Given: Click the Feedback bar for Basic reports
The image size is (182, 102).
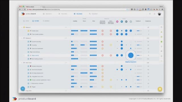Looking at the screenshot, I should pos(139,56).
